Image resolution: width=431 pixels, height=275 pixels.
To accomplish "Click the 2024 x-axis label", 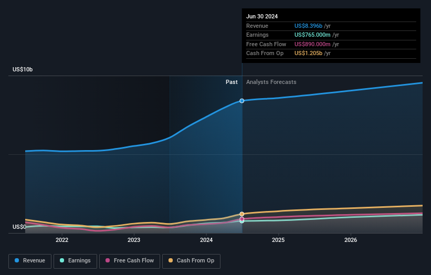I will tap(206, 240).
